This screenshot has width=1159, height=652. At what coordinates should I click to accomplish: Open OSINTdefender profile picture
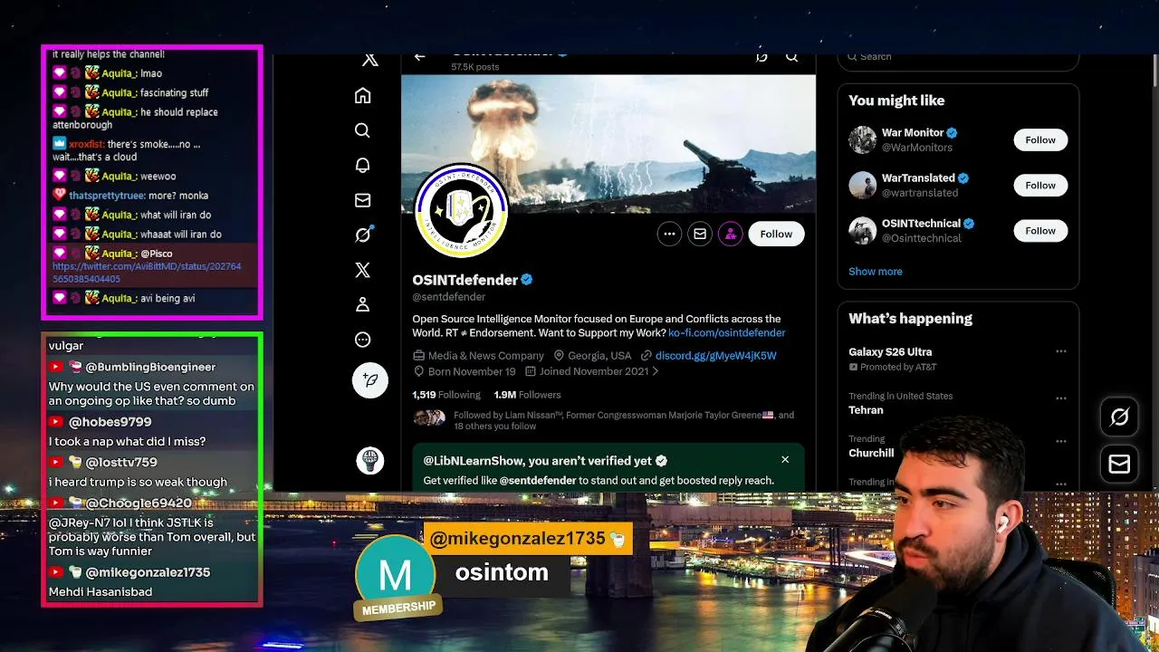(x=462, y=210)
